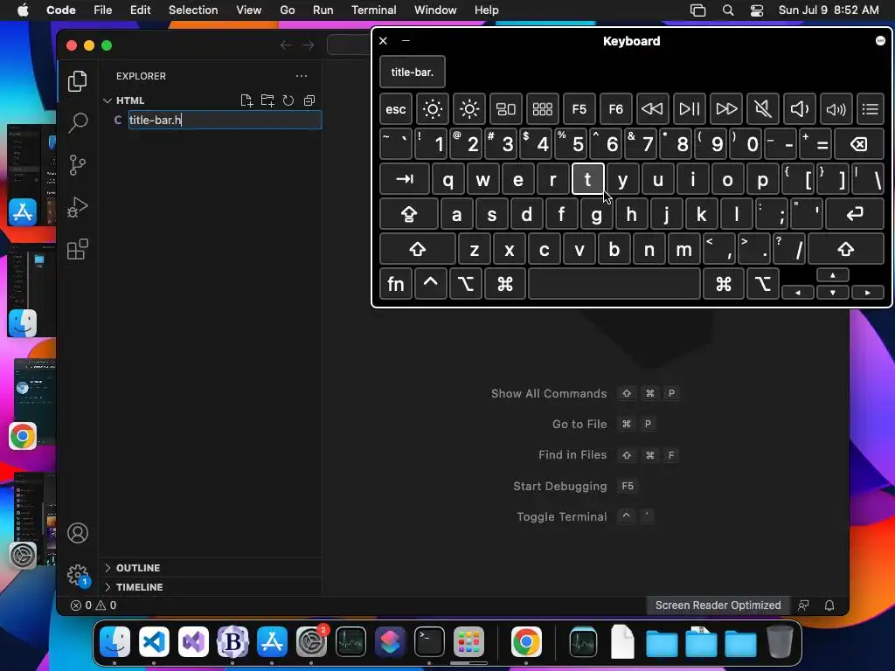Toggle the right shift key on keyboard
The image size is (895, 671).
coord(846,249)
